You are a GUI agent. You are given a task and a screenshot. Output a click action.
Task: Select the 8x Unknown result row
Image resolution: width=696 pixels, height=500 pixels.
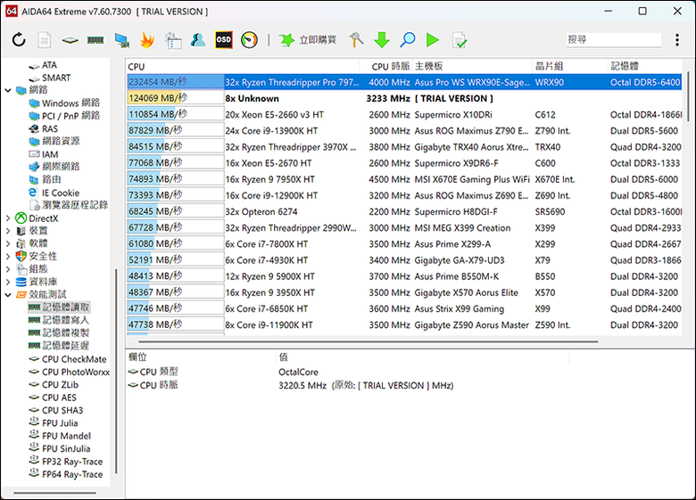click(x=404, y=98)
